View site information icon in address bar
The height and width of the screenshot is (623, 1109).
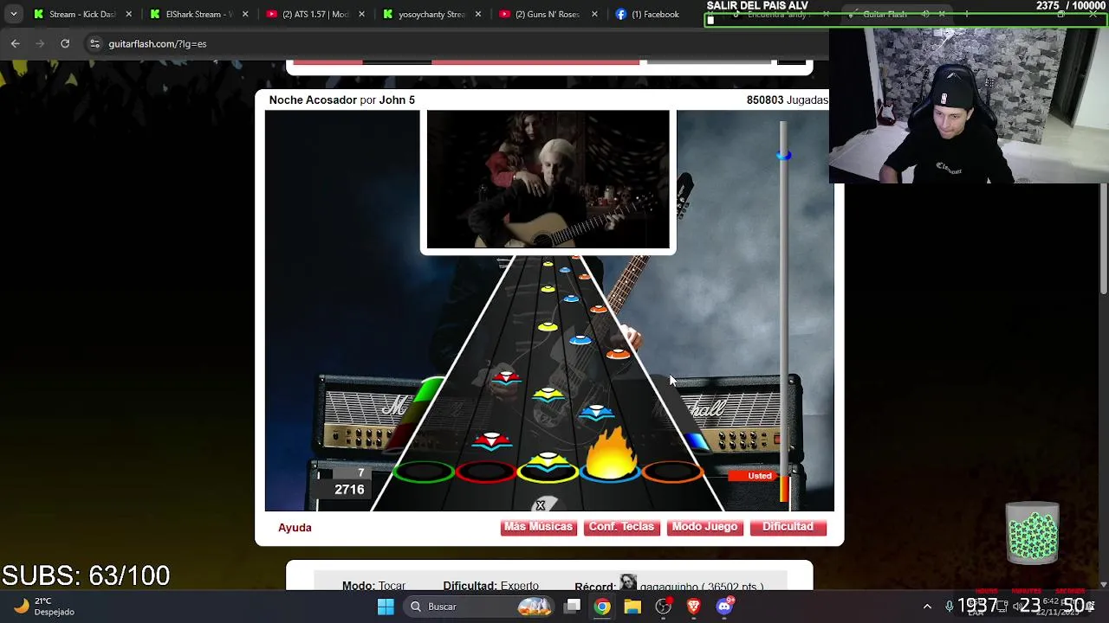click(x=94, y=43)
